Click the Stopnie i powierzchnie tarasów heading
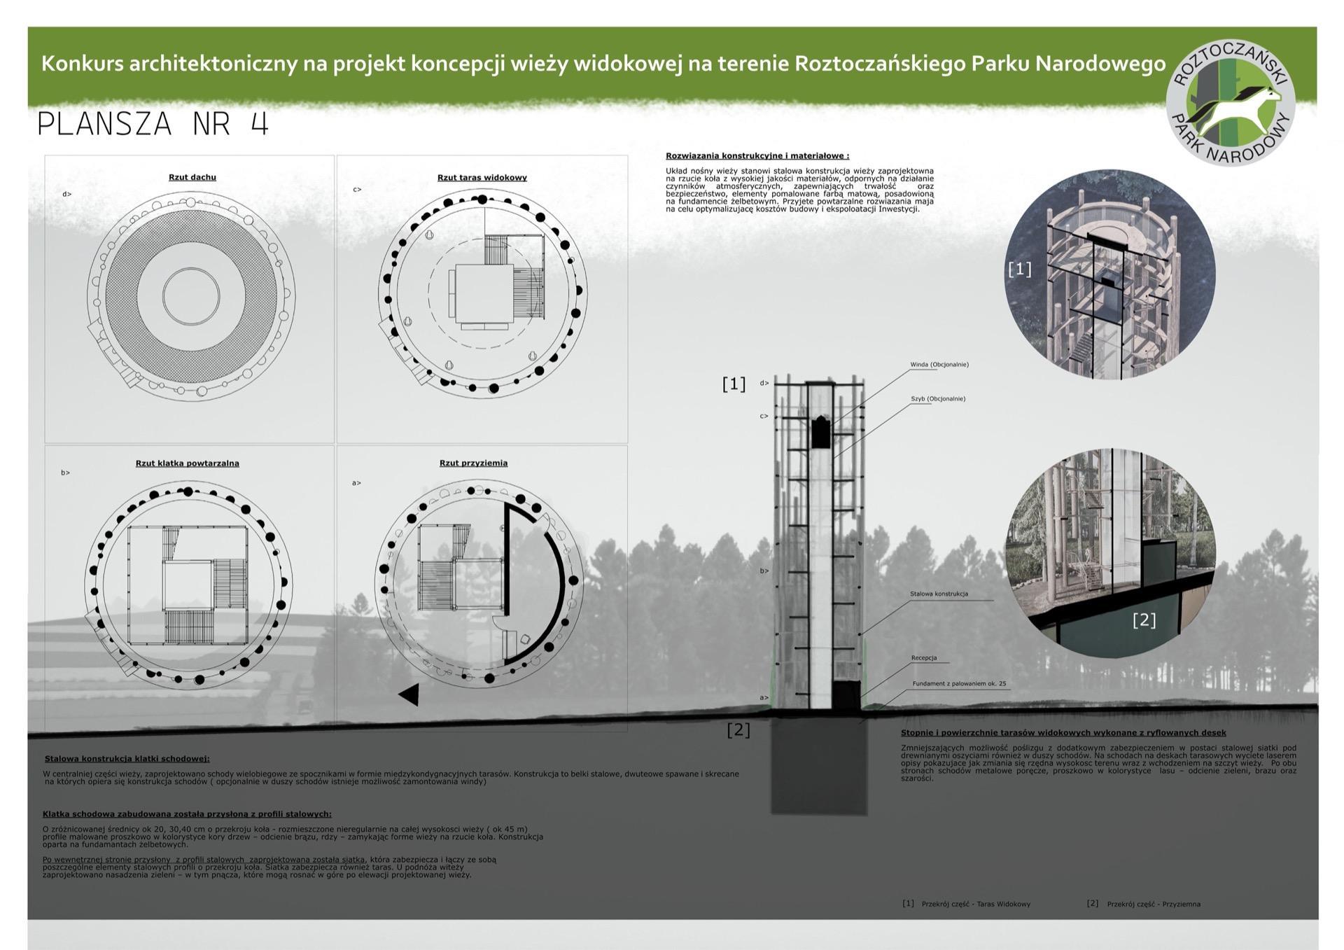Screen dimensions: 1344x950 point(1063,733)
